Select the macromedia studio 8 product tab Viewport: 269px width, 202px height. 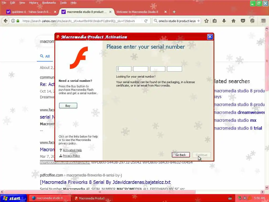click(x=86, y=12)
